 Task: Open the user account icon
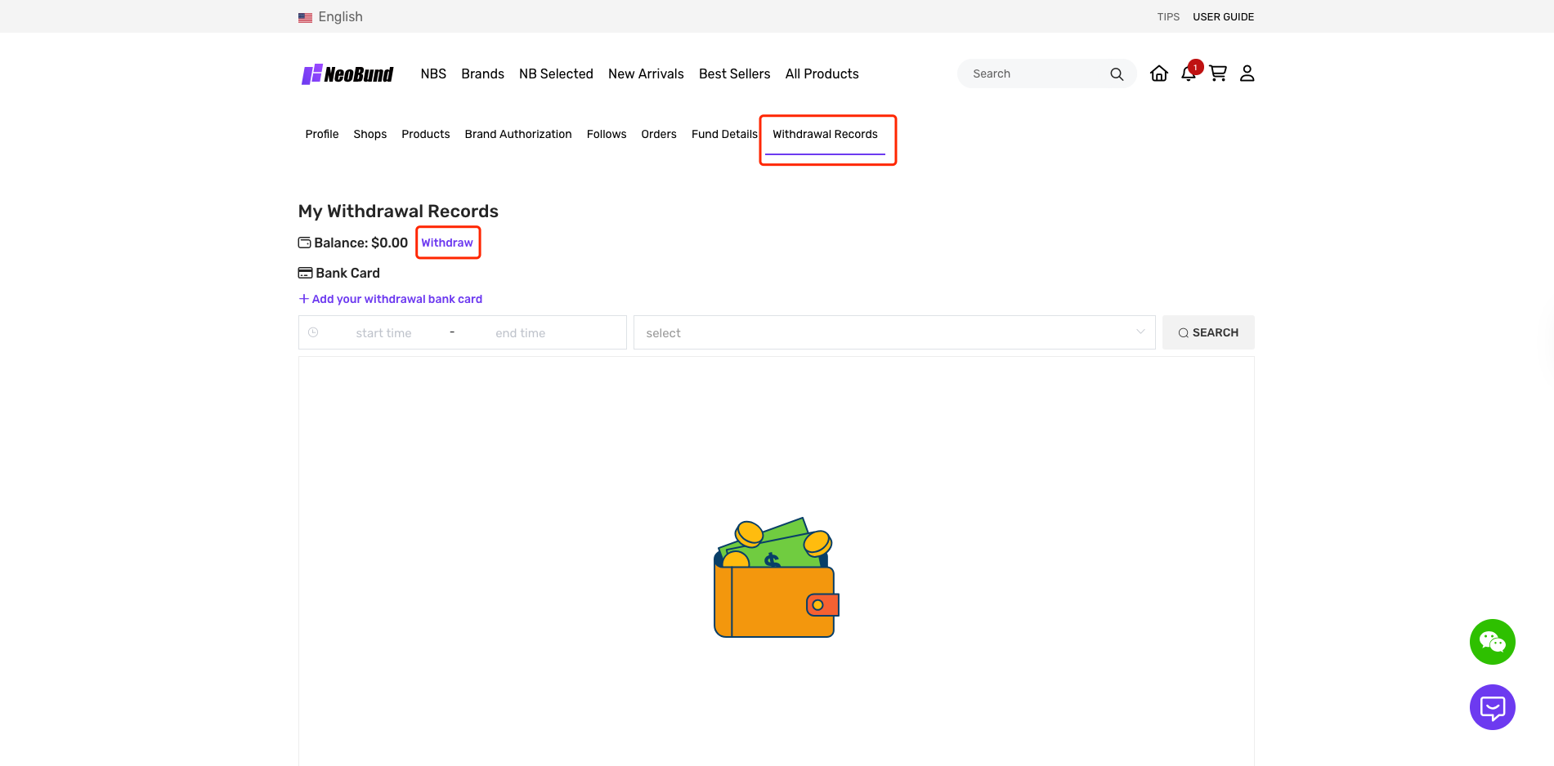coord(1247,74)
